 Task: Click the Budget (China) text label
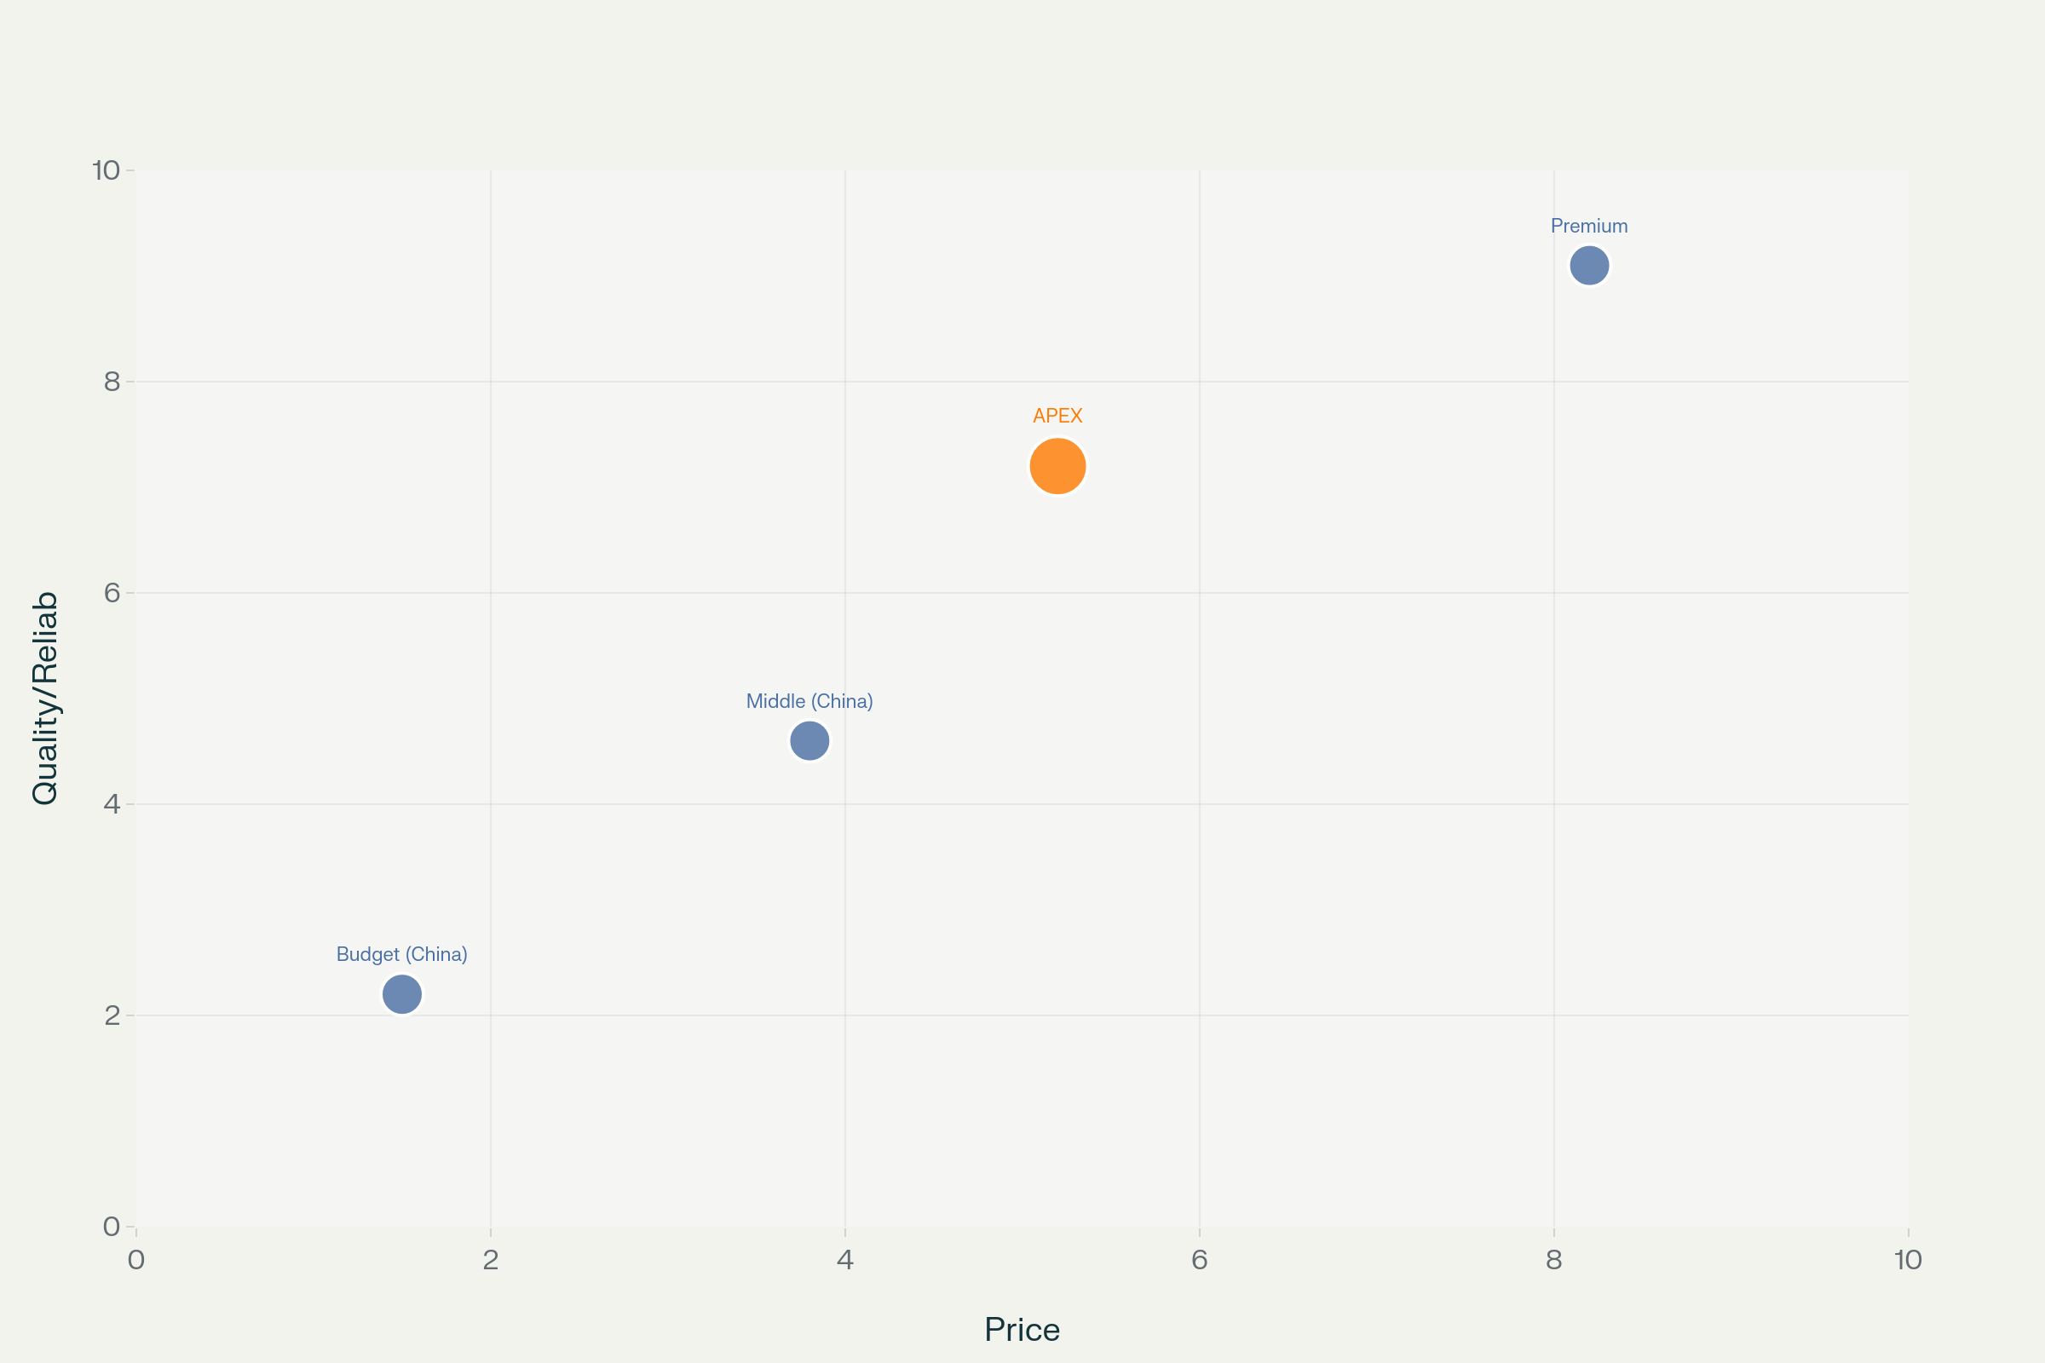pyautogui.click(x=401, y=953)
